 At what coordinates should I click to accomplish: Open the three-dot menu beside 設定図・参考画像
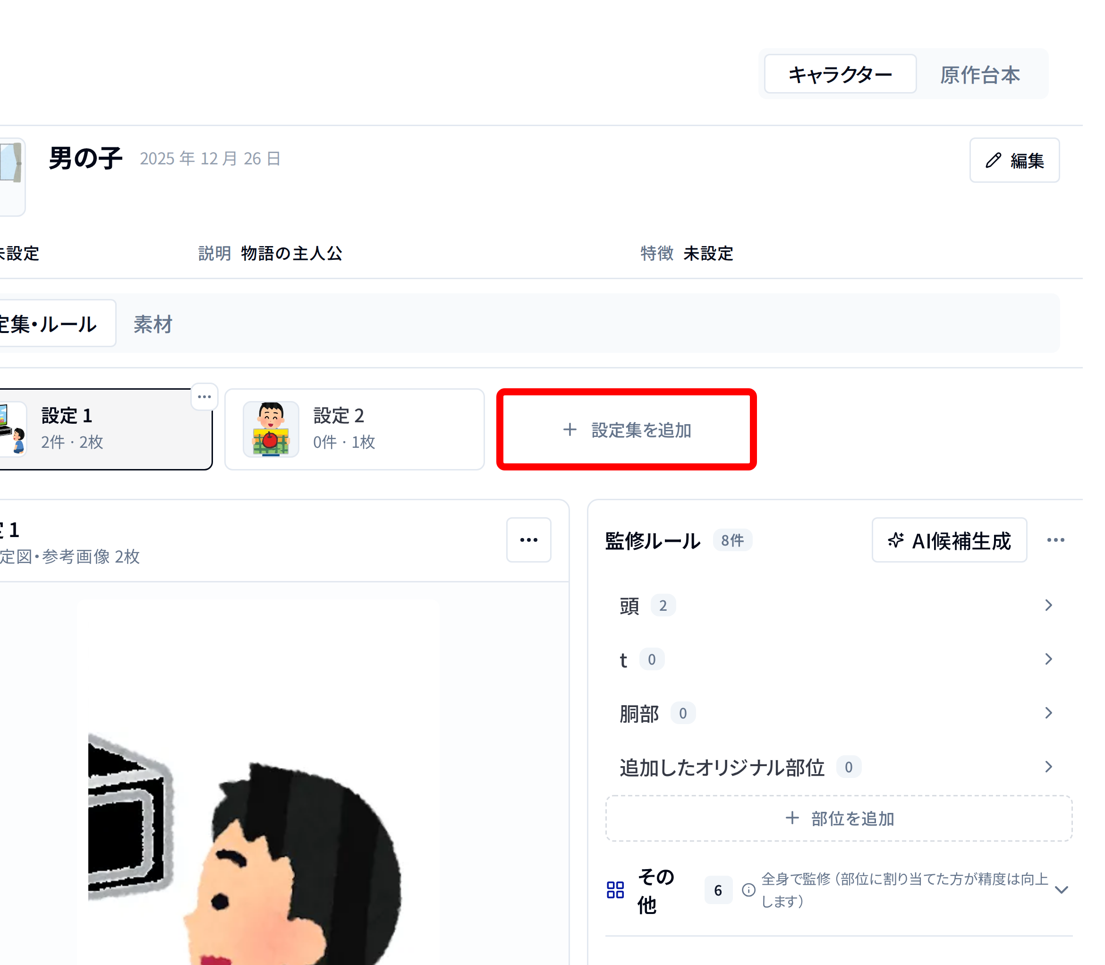[528, 539]
